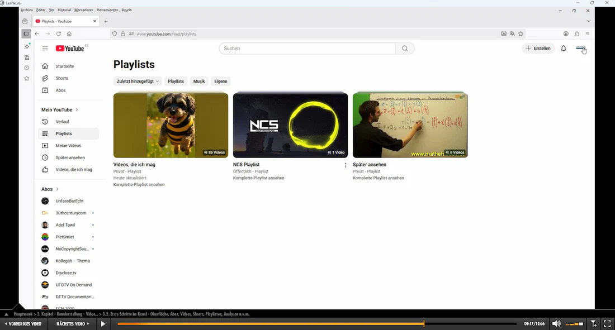Click the Erstellen button

[x=538, y=49]
